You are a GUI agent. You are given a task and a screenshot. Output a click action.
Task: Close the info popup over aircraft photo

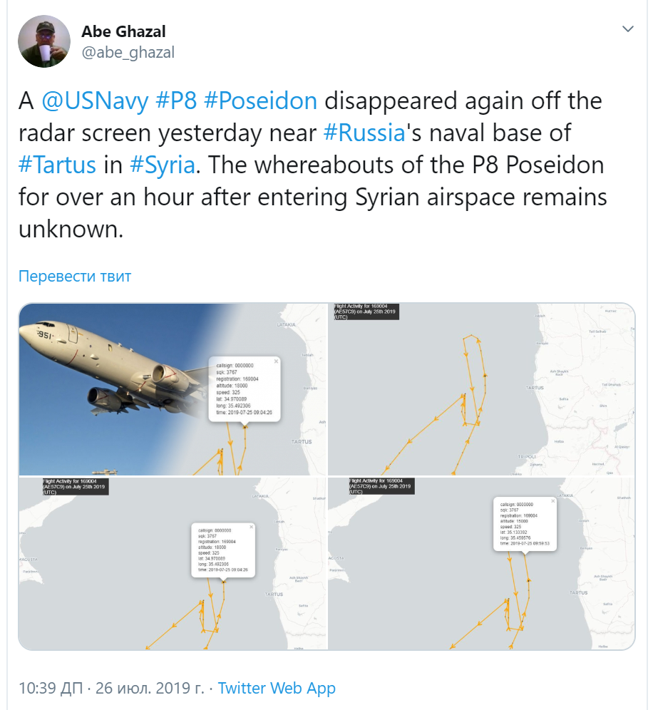(277, 361)
